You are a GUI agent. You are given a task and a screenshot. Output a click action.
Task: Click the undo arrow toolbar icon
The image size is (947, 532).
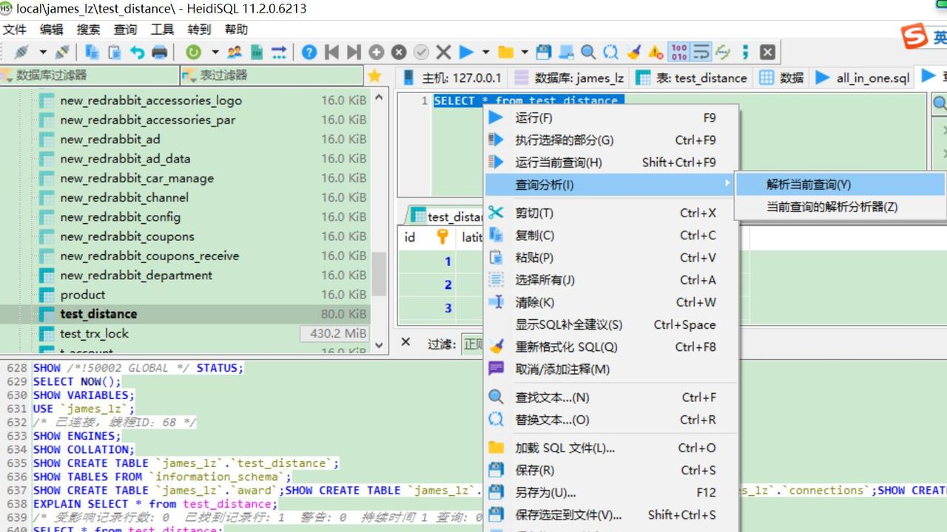tap(138, 52)
